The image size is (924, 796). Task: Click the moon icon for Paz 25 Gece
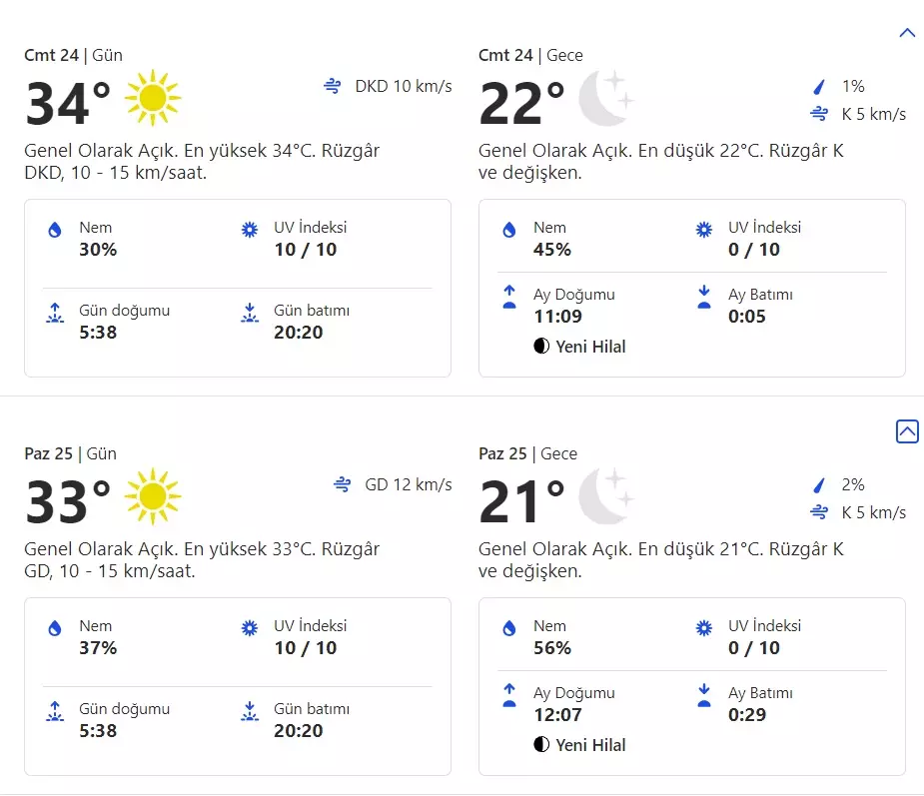pos(605,496)
